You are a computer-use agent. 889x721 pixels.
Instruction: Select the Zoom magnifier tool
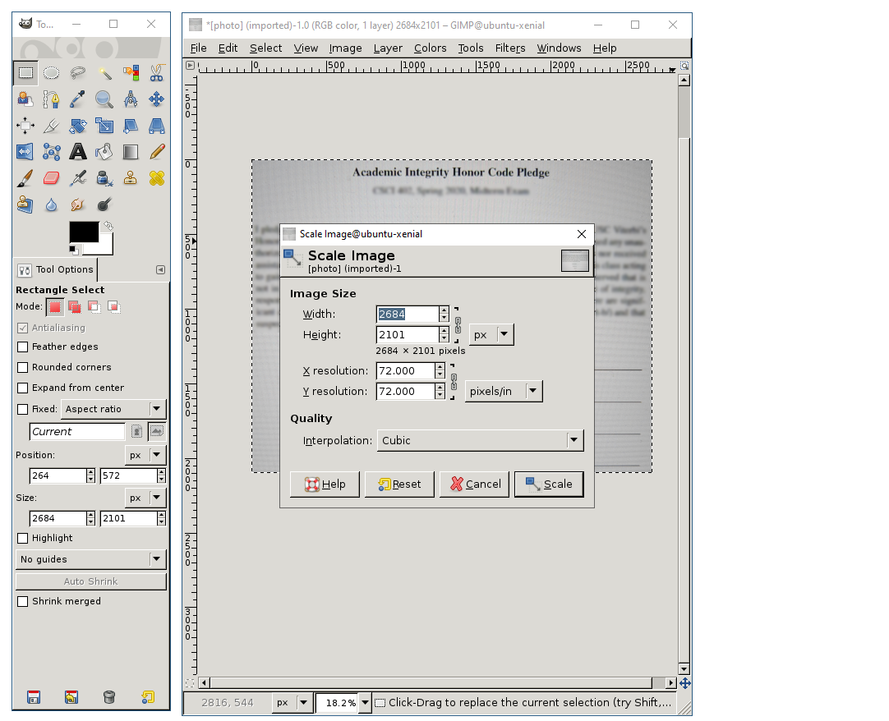[104, 99]
